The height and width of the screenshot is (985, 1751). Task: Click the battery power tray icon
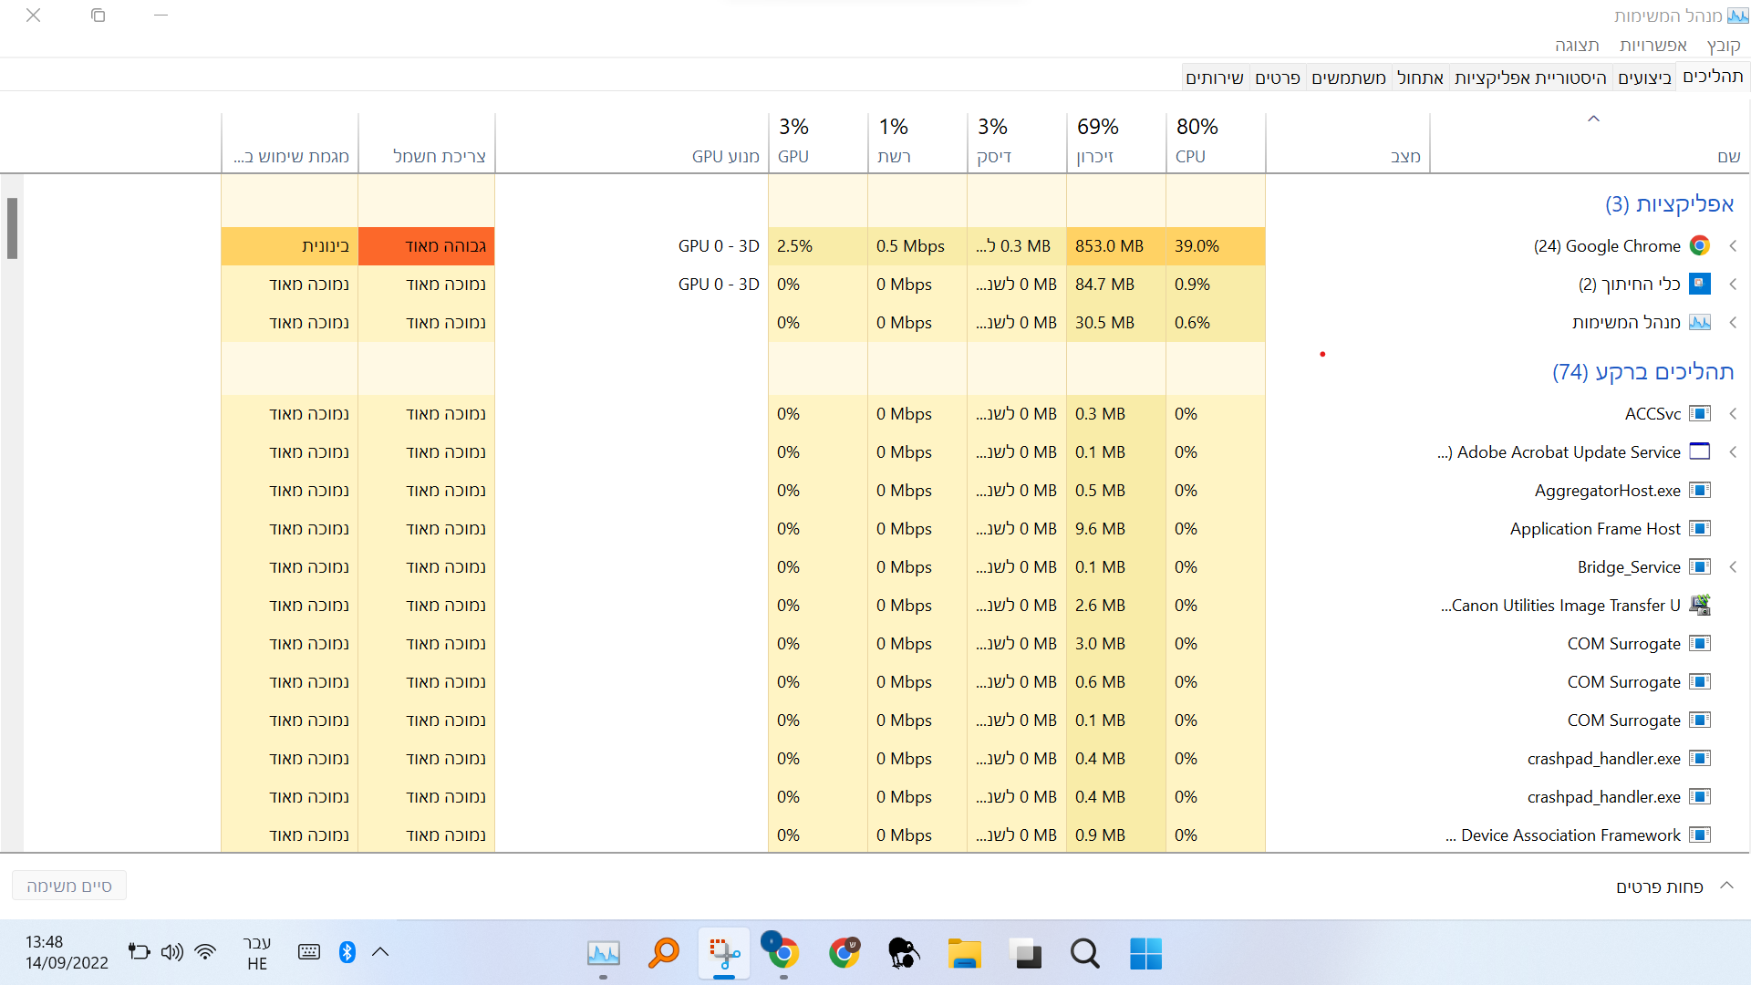pyautogui.click(x=139, y=952)
